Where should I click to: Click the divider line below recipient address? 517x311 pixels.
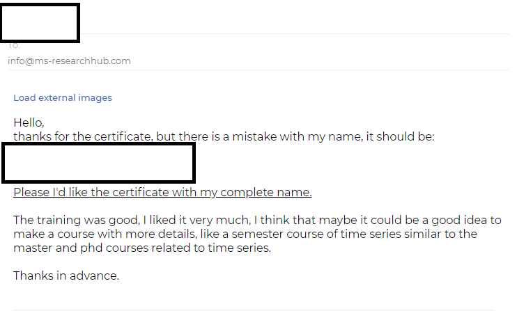(x=258, y=70)
